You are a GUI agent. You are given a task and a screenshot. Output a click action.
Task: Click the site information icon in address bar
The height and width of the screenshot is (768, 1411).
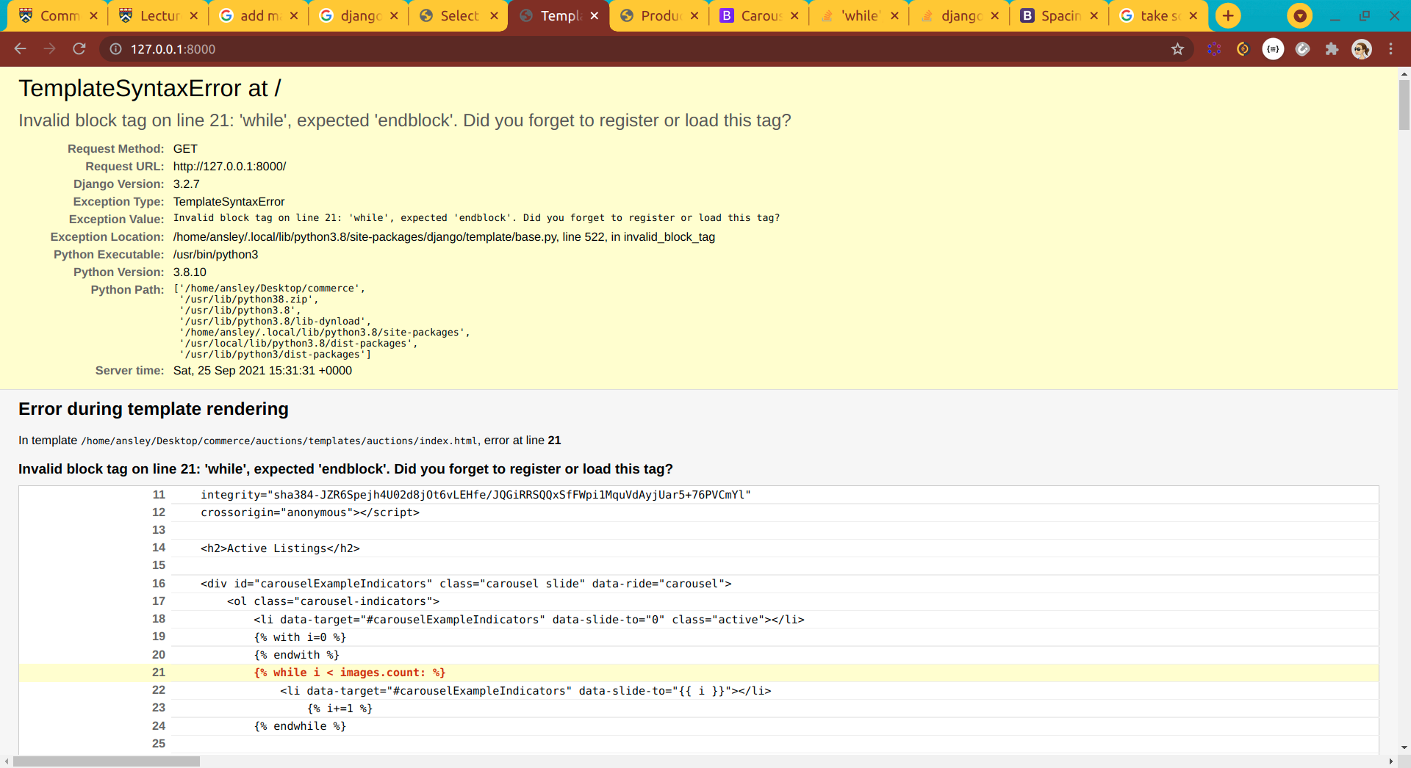pyautogui.click(x=115, y=49)
